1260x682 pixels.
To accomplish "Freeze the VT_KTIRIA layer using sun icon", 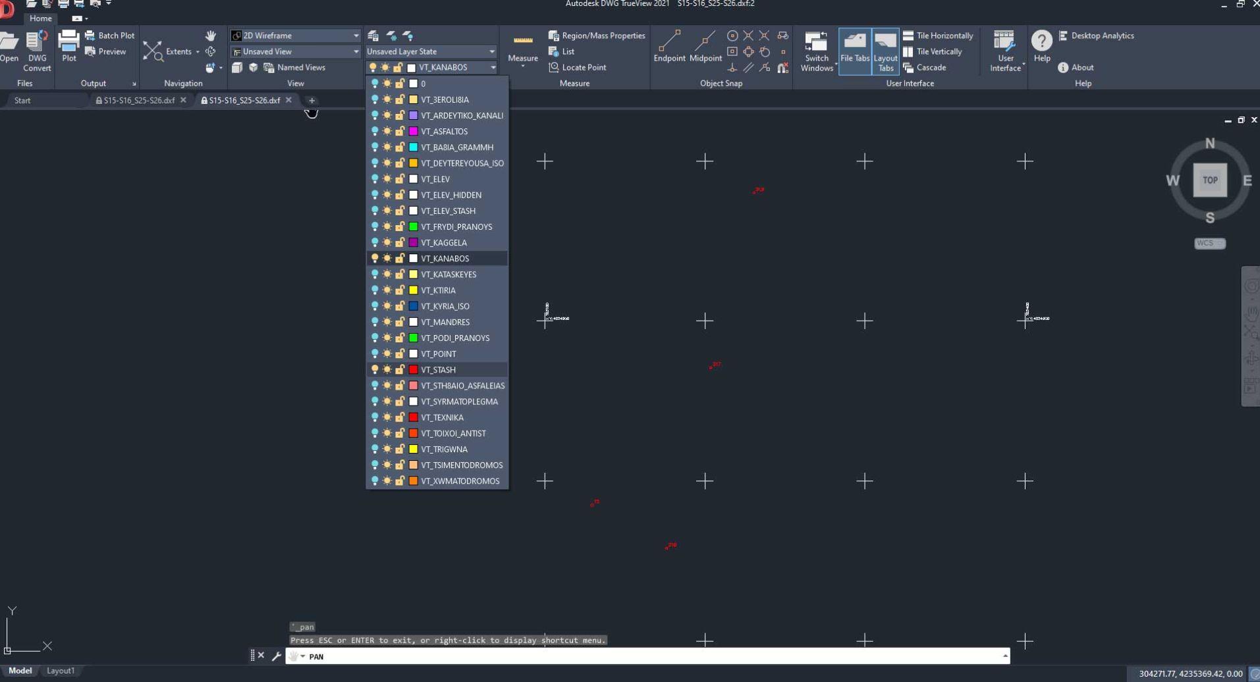I will pos(387,290).
